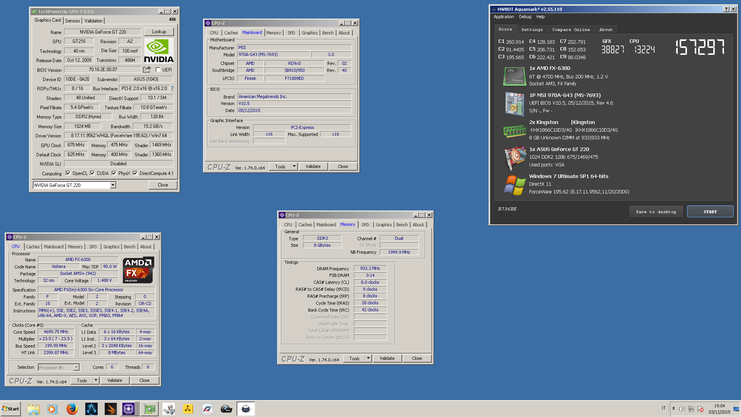
Task: Click the graphics card icon in Aquamark
Action: click(x=515, y=158)
